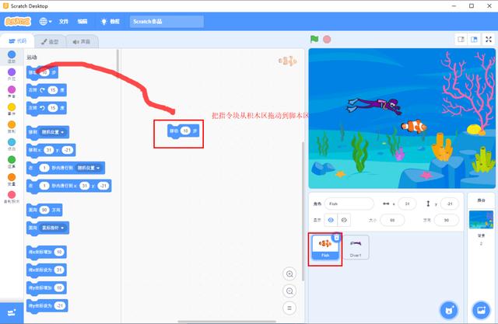The width and height of the screenshot is (498, 324).
Task: Click the 'change x by 10' block
Action: pyautogui.click(x=47, y=253)
